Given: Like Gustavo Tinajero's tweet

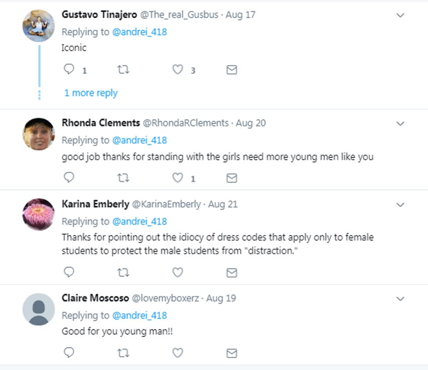Looking at the screenshot, I should pos(178,69).
